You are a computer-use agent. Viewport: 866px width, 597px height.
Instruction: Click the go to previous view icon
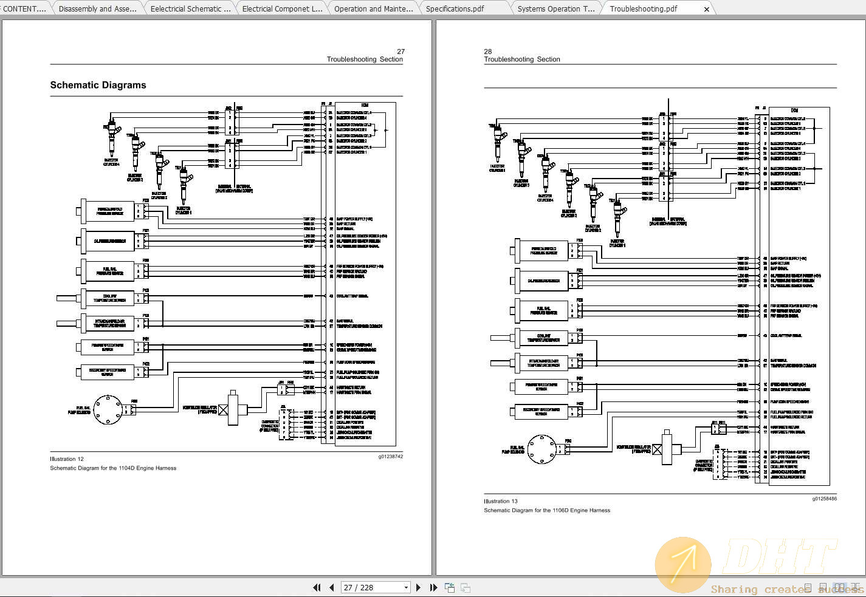(x=450, y=587)
